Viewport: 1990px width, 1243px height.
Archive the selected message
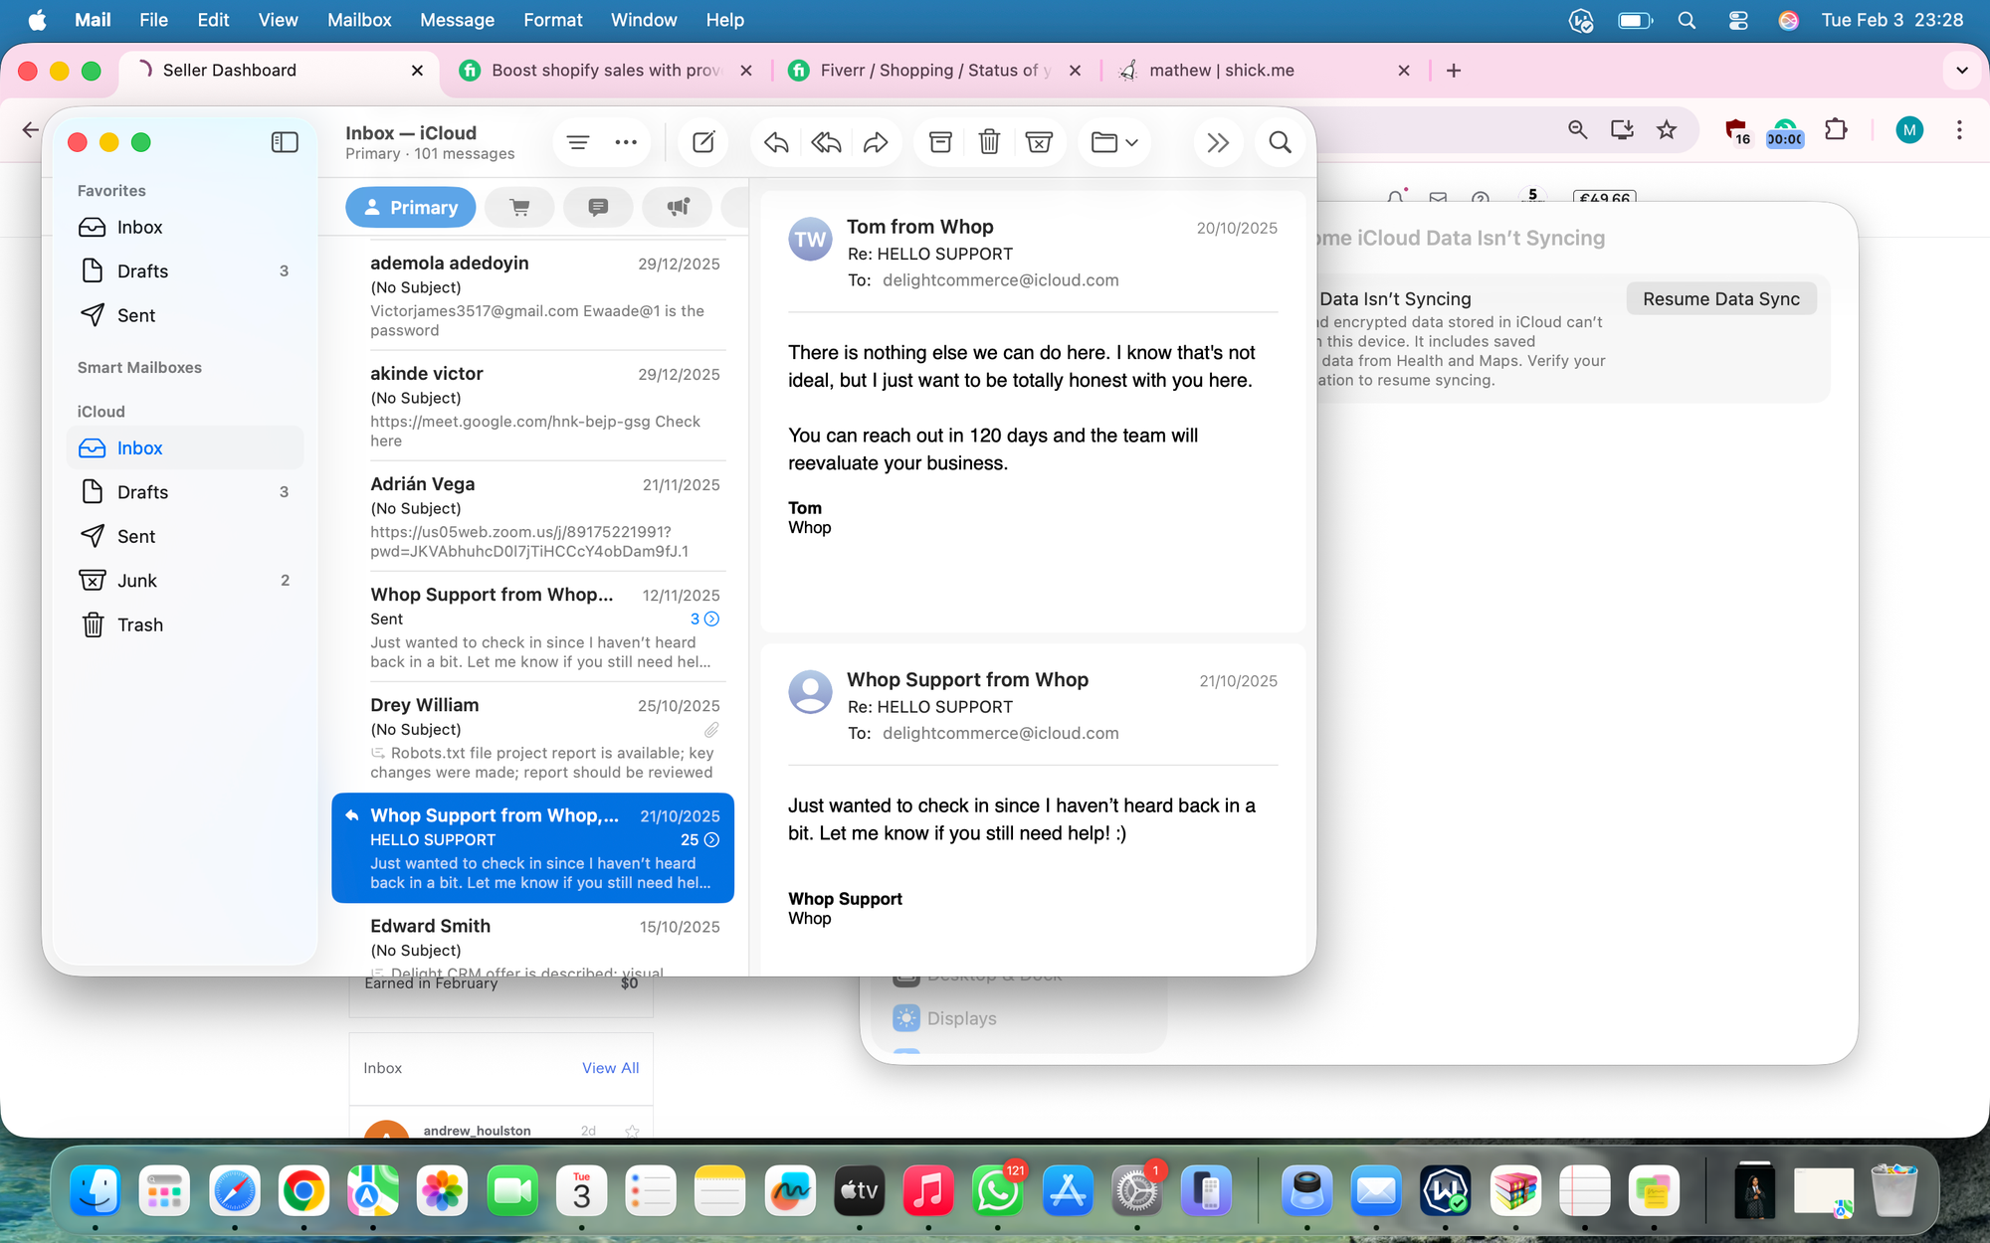pos(940,142)
